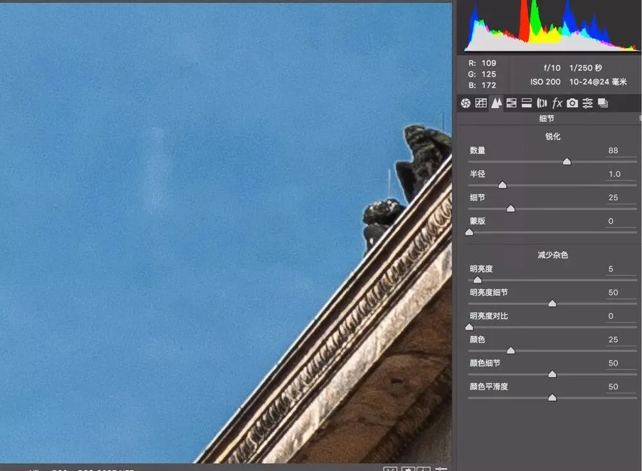Click the 半径 radius slider handle

tap(503, 185)
